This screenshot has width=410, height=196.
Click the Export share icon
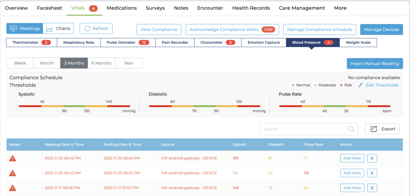[x=374, y=129]
